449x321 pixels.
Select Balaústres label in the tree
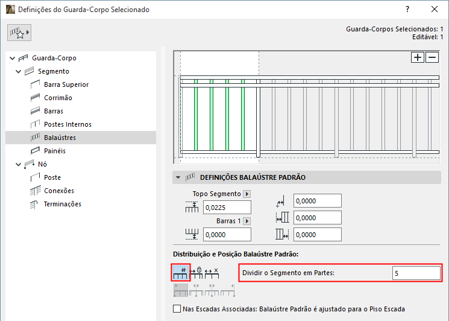pos(60,138)
